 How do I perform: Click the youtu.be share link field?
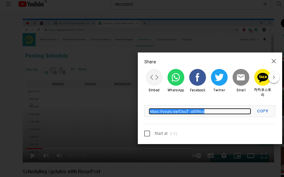pos(200,111)
